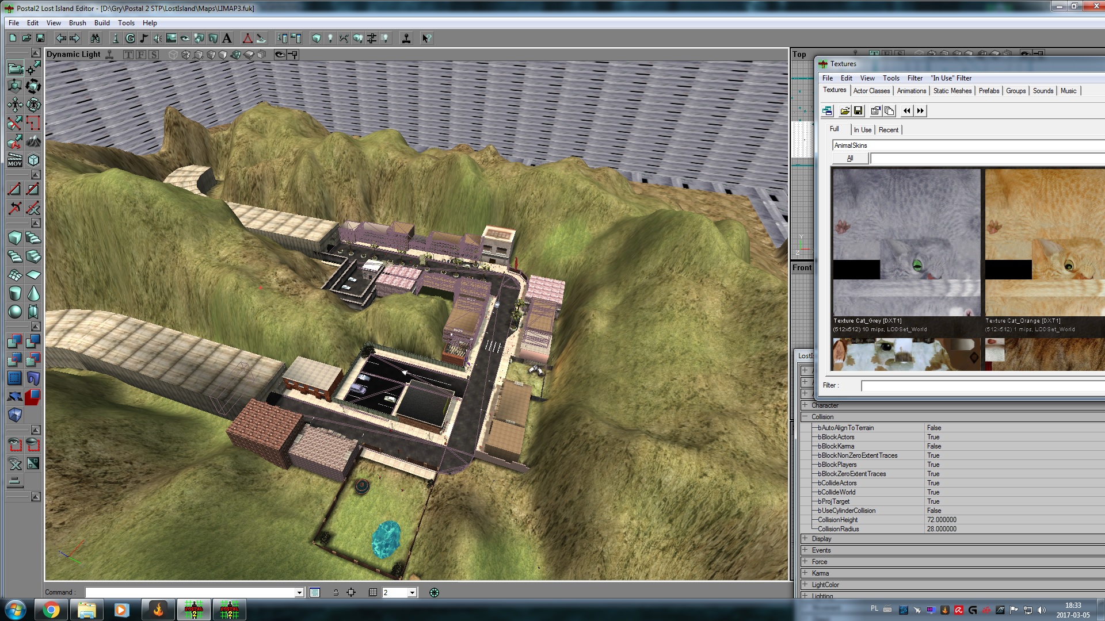1105x621 pixels.
Task: Switch to Actor Classes tab in browser
Action: [871, 91]
